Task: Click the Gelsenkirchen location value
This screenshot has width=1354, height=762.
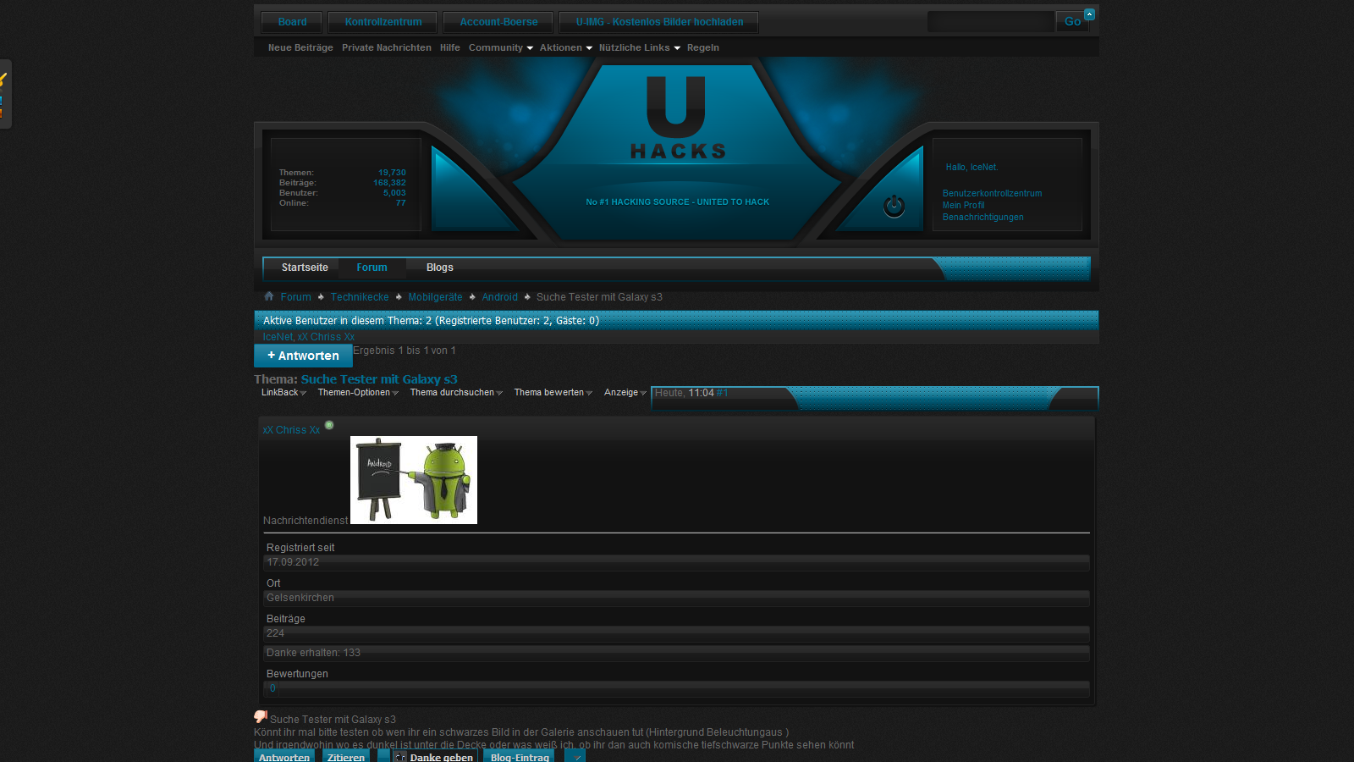Action: pos(300,598)
